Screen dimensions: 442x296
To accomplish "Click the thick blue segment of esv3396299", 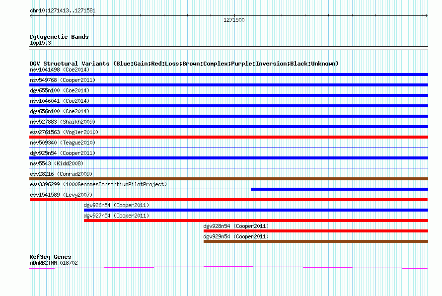I will [339, 189].
